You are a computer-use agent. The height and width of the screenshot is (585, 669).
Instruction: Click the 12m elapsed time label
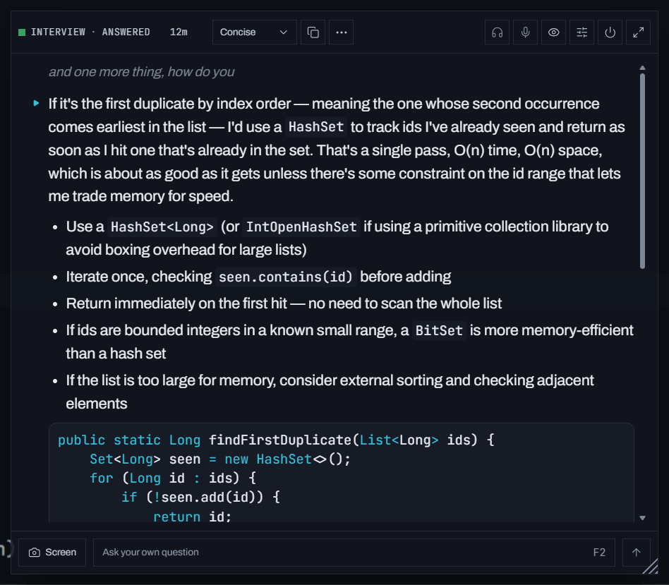(179, 32)
